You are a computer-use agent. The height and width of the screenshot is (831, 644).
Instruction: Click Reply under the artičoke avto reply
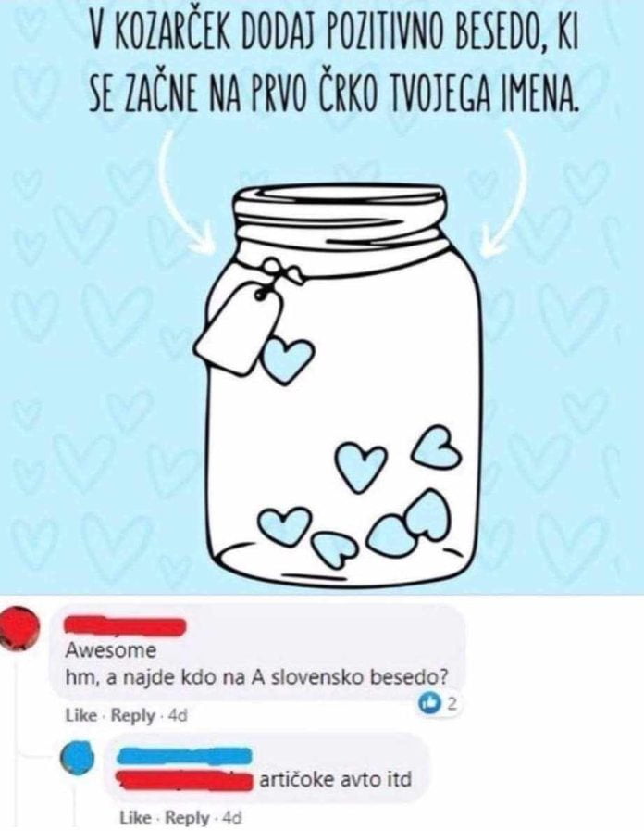click(188, 817)
